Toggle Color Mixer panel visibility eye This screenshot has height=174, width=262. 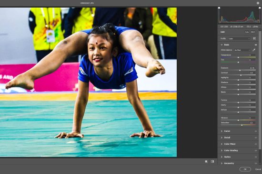point(256,144)
